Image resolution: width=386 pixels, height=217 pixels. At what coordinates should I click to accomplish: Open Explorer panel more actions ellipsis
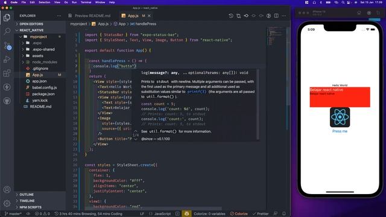tap(59, 16)
